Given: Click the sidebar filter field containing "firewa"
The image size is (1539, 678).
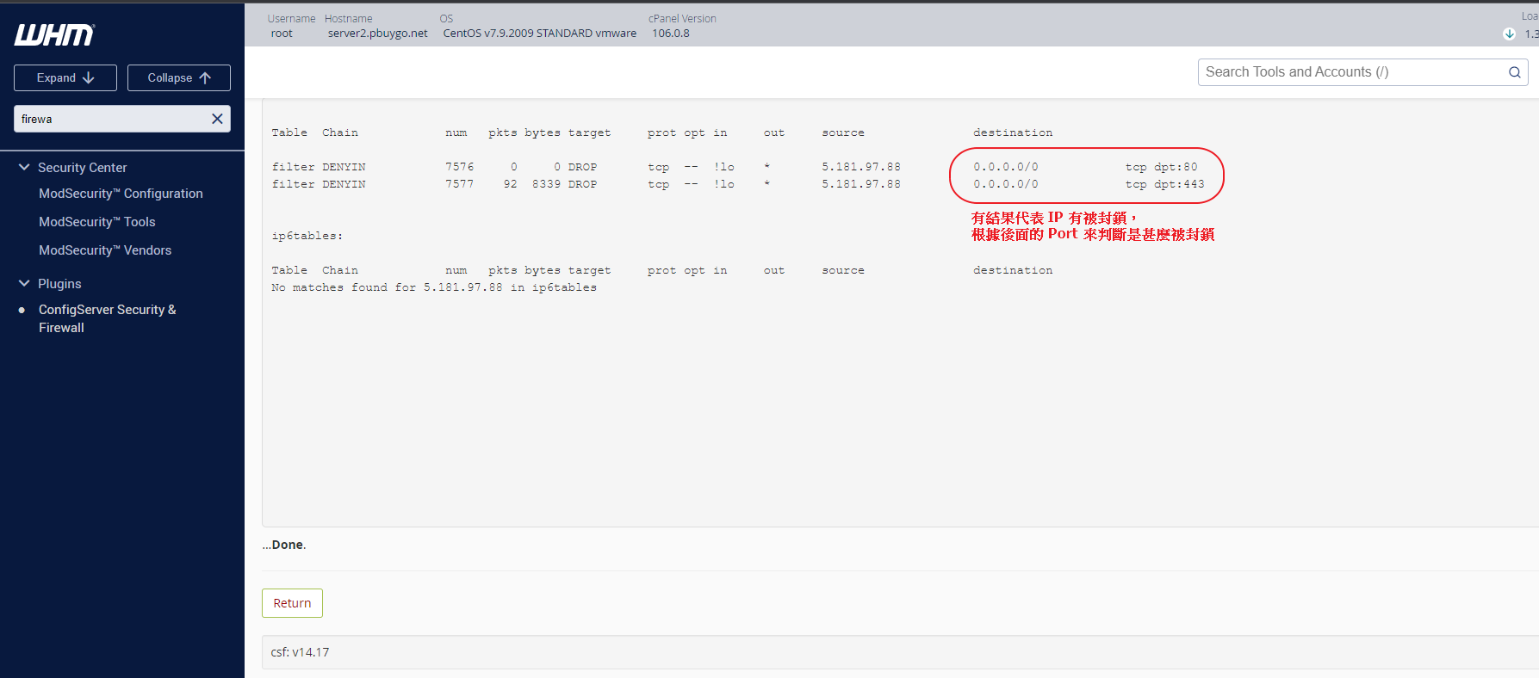Looking at the screenshot, I should point(112,119).
